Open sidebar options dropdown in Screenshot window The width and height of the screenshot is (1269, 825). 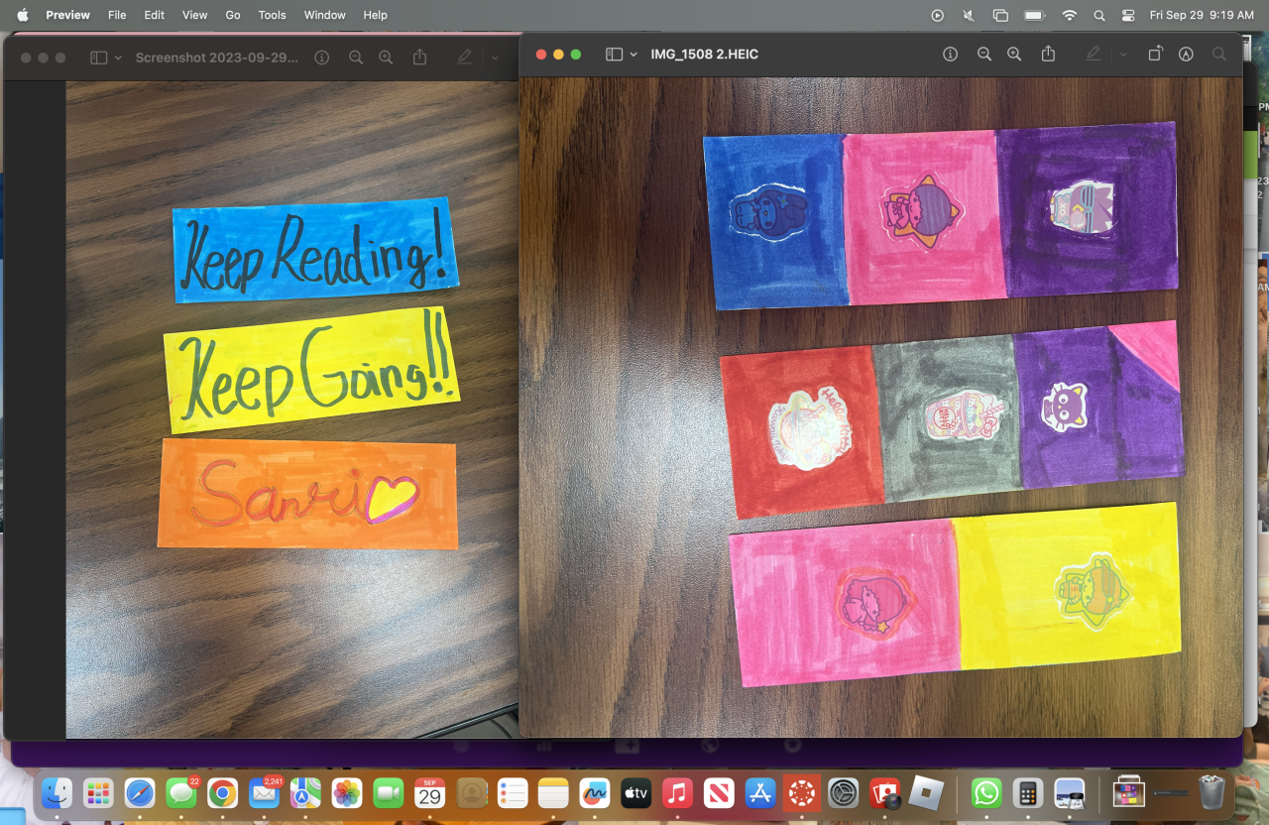tap(117, 58)
